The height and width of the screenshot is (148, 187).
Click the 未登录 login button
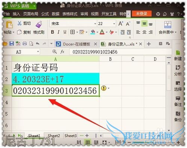[x=142, y=13]
